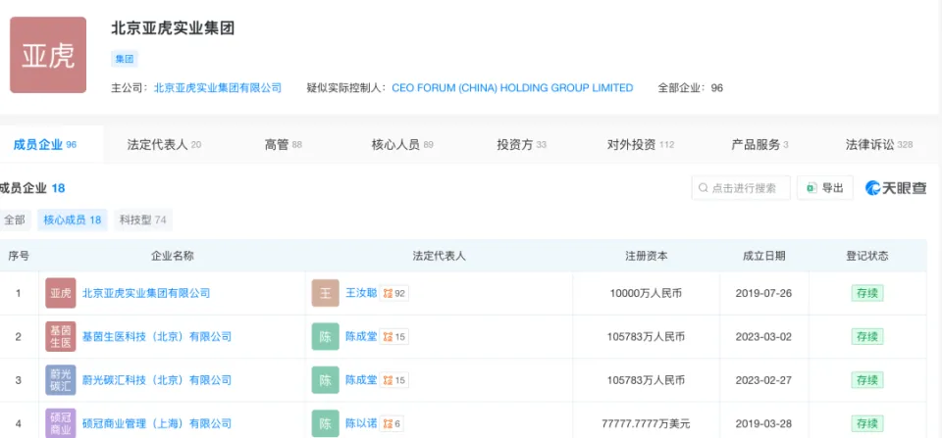Viewport: 942px width, 438px height.
Task: Select the 科技型 74 filter chip
Action: tap(143, 220)
